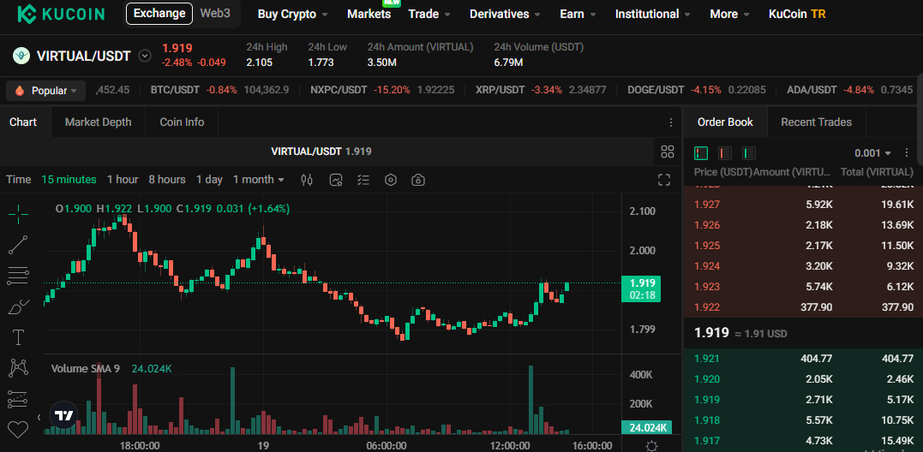Image resolution: width=923 pixels, height=452 pixels.
Task: Expand the Earn menu
Action: point(578,14)
